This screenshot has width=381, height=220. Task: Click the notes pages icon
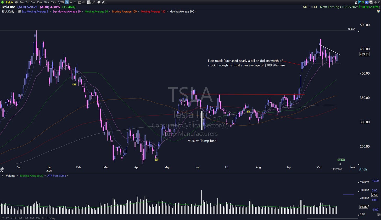point(99,2)
